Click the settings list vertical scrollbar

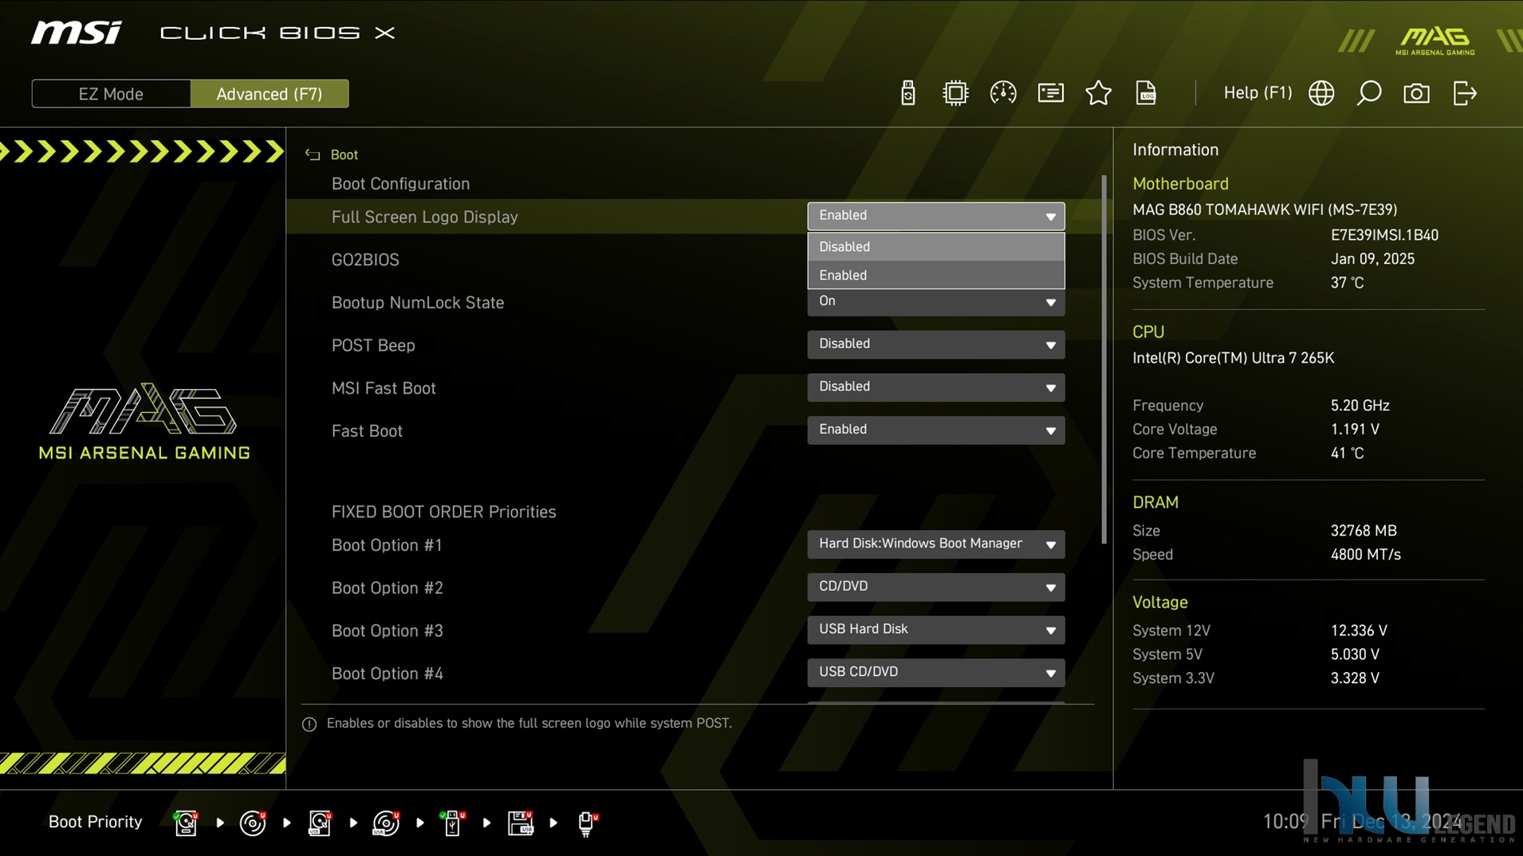click(x=1104, y=359)
